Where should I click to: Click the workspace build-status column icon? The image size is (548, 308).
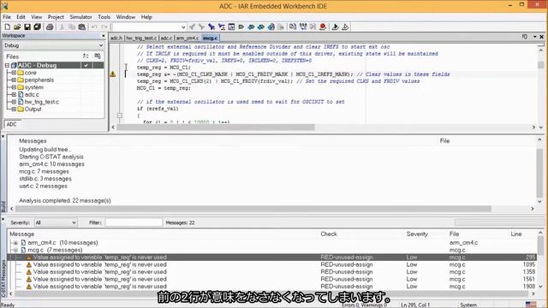(x=98, y=56)
